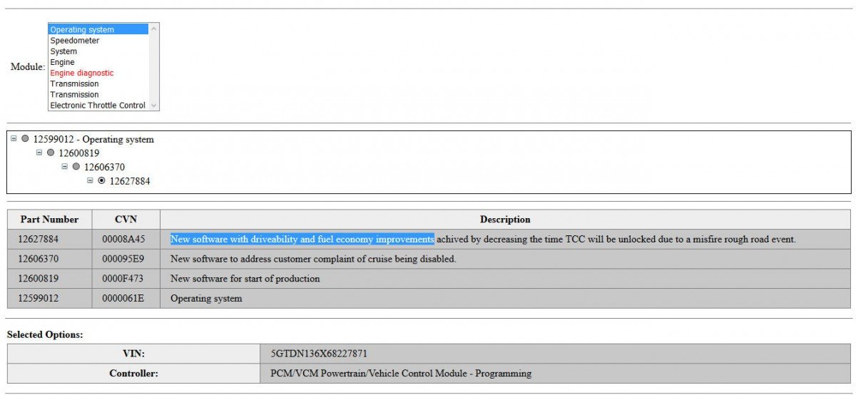Select radio button for 12599012 Operating system
The image size is (856, 395).
25,139
